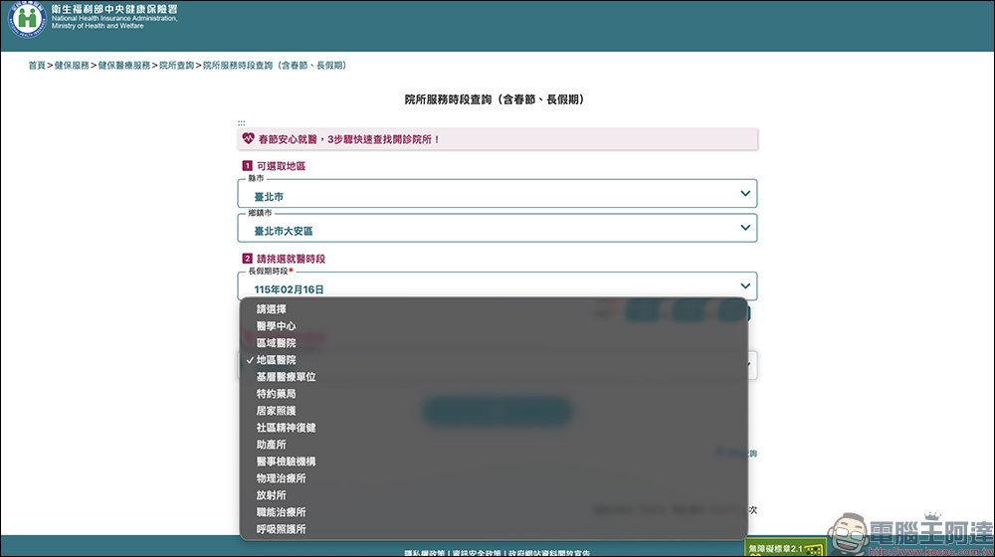Select checked 地區醫院 option
Screen dimensions: 995x557
(494, 360)
